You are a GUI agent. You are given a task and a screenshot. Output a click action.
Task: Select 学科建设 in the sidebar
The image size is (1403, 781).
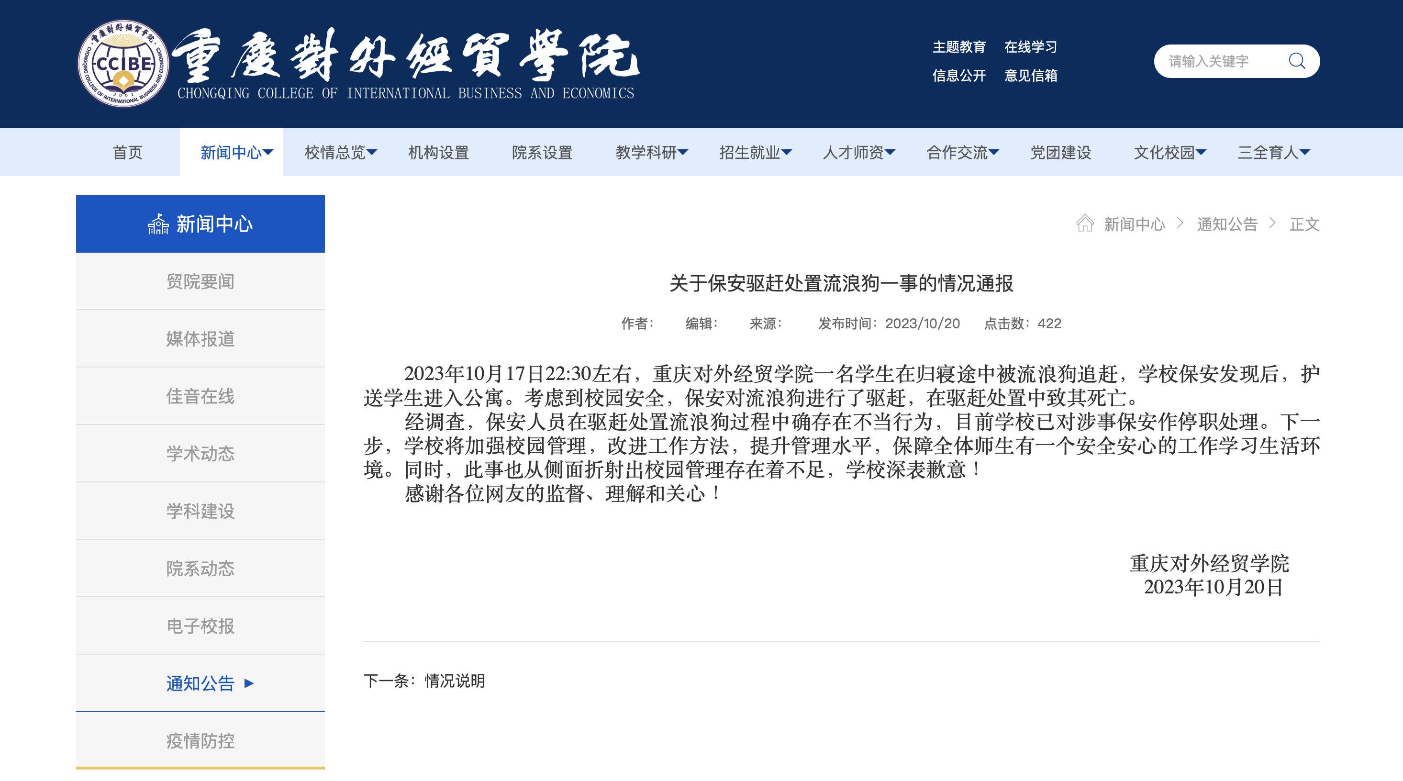[x=200, y=511]
